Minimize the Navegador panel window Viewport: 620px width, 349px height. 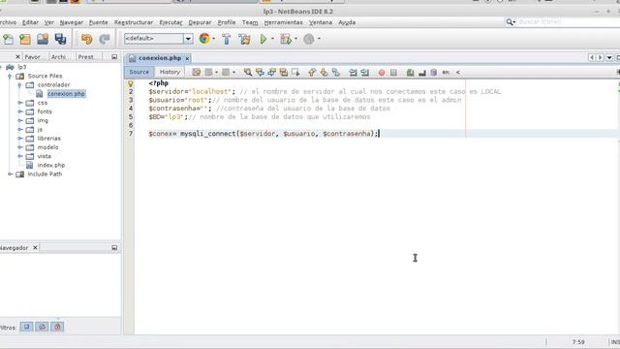pyautogui.click(x=114, y=248)
